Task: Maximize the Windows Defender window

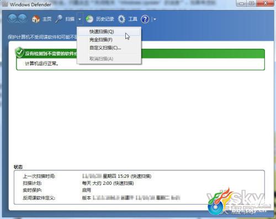Action: (252, 3)
